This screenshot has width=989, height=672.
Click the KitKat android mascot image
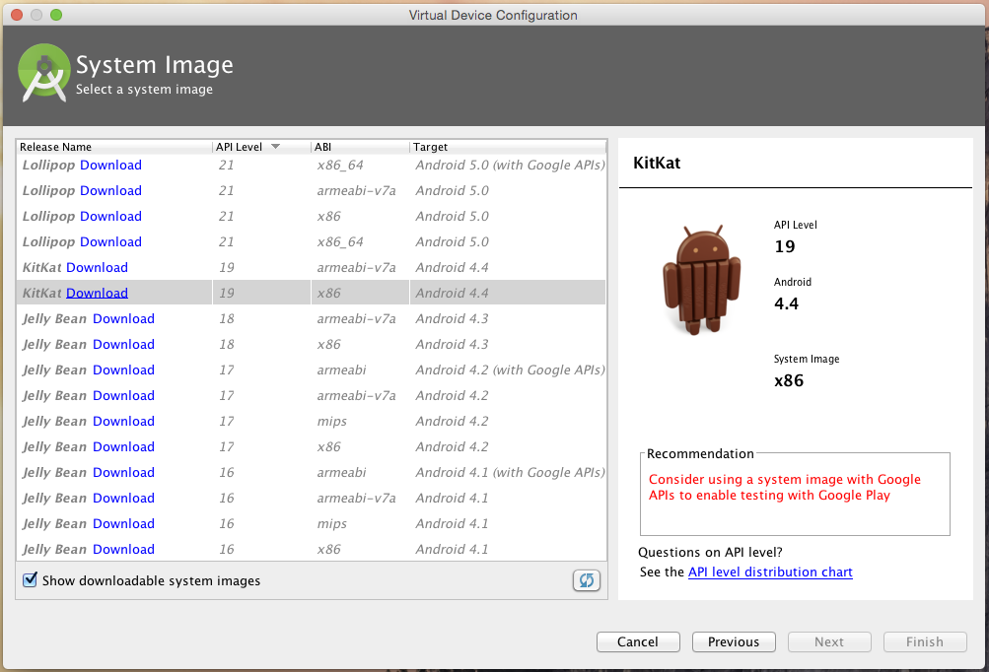pos(701,280)
